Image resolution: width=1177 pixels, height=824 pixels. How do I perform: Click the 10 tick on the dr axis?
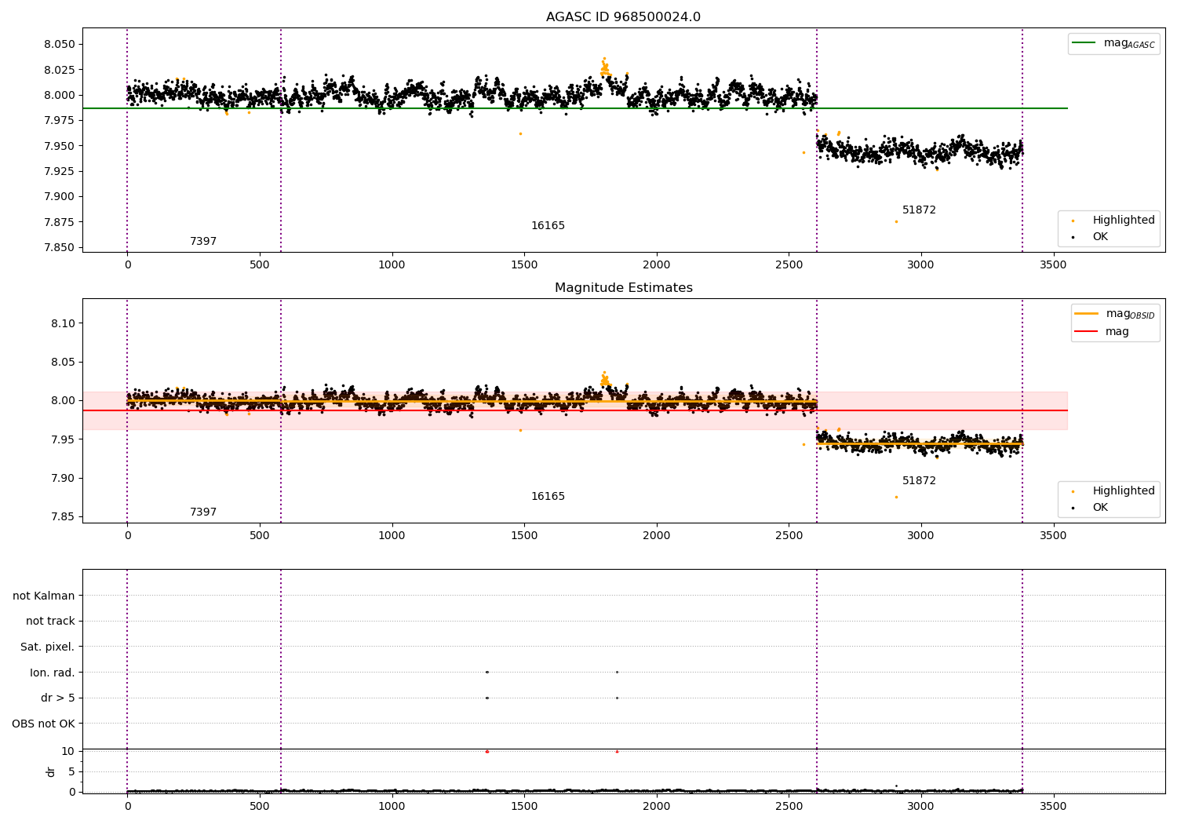tap(69, 752)
